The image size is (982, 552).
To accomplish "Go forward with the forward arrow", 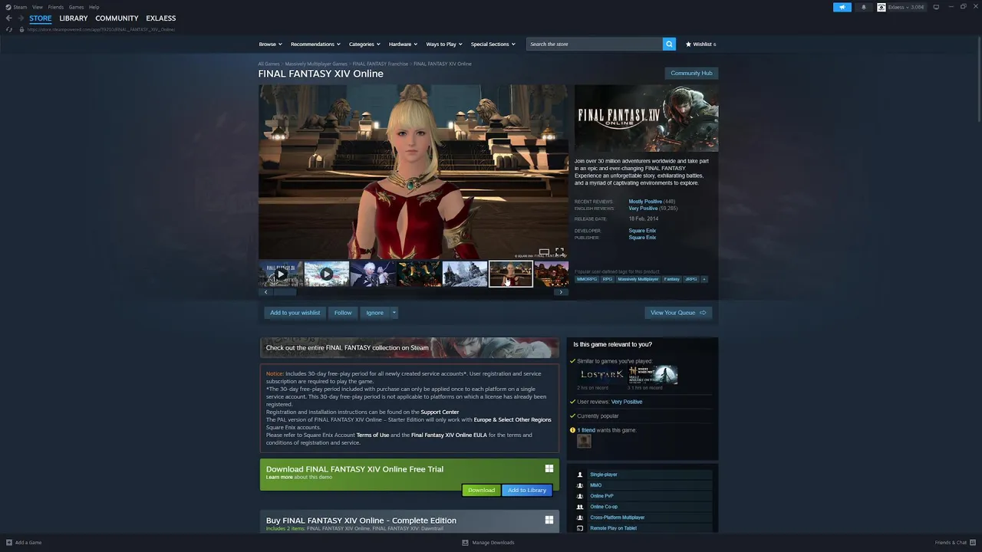I will [21, 18].
